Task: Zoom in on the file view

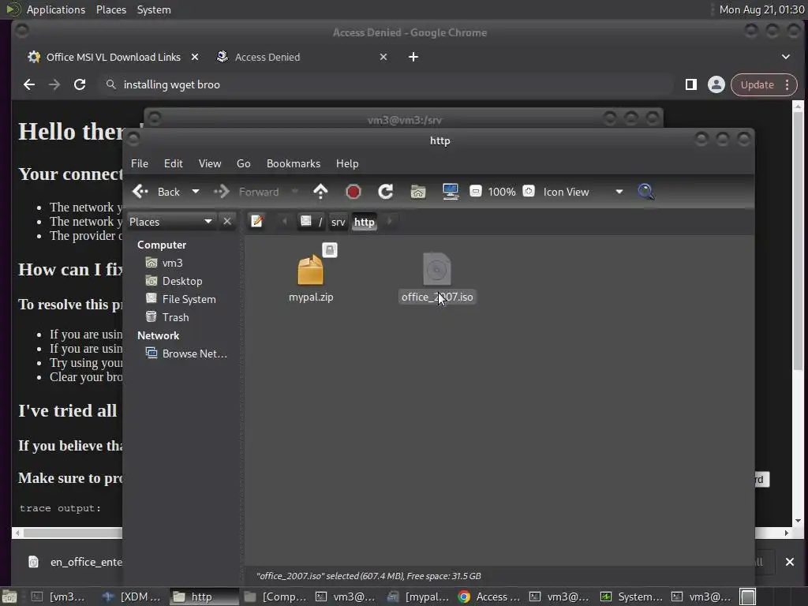Action: pyautogui.click(x=528, y=192)
